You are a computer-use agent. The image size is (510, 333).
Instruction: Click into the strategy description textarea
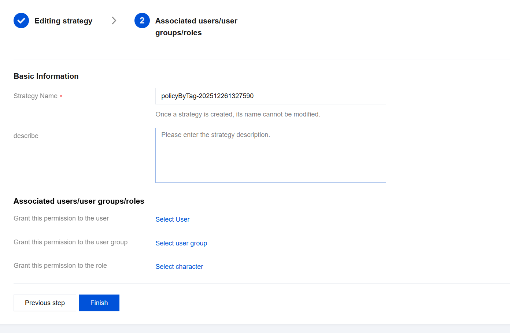pyautogui.click(x=270, y=155)
